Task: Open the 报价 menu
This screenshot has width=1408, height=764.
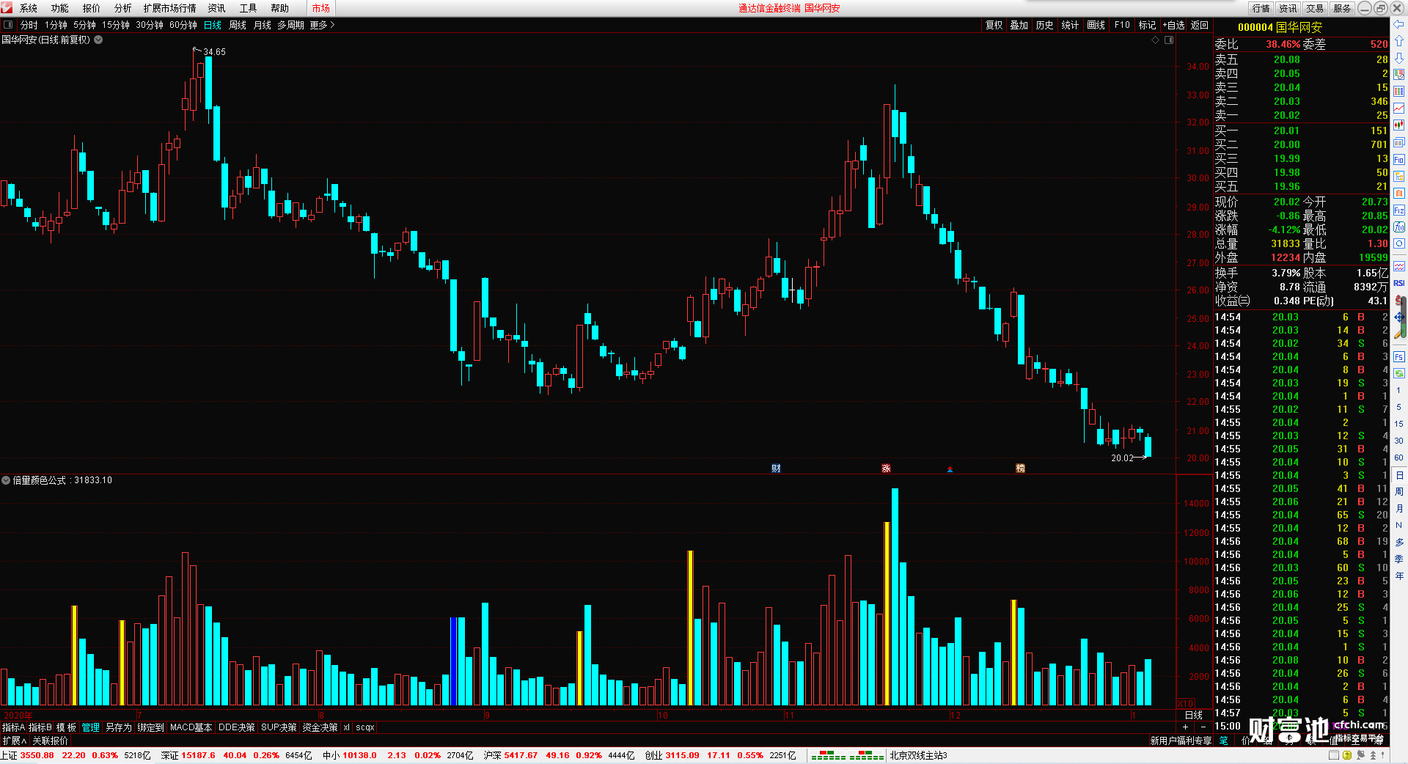Action: [92, 8]
